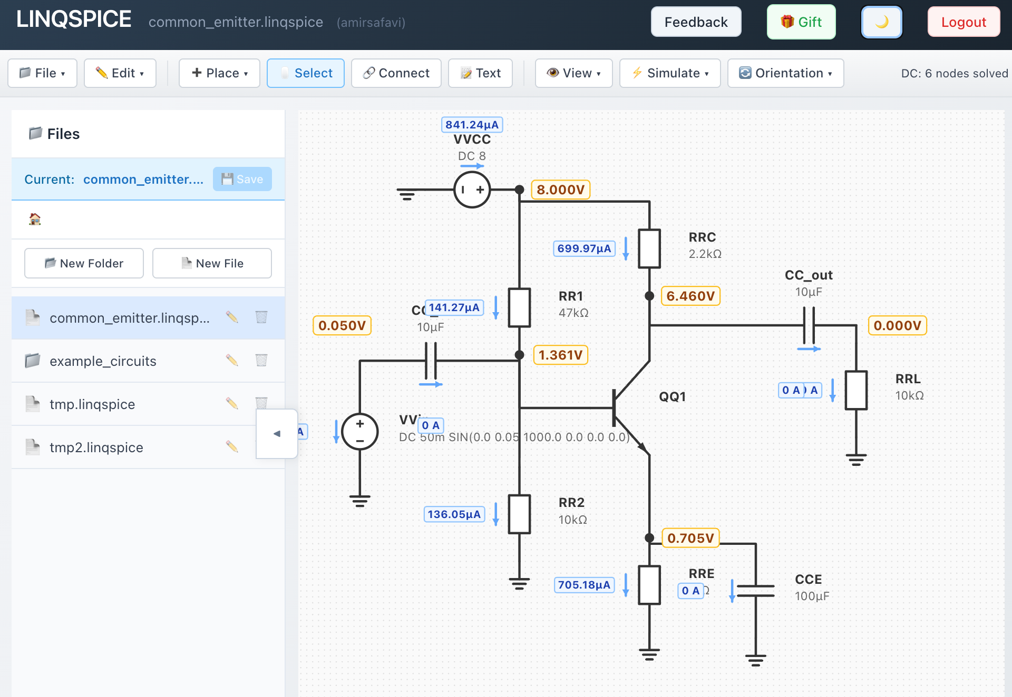
Task: Open the File dropdown menu
Action: [42, 73]
